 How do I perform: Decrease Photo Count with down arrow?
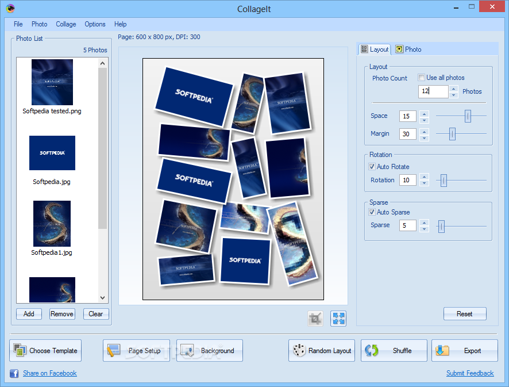pos(453,95)
